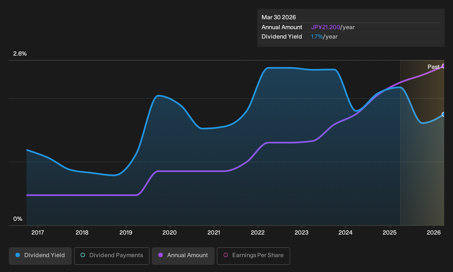The height and width of the screenshot is (272, 453).
Task: Click the 2020 x-axis label
Action: coord(170,233)
